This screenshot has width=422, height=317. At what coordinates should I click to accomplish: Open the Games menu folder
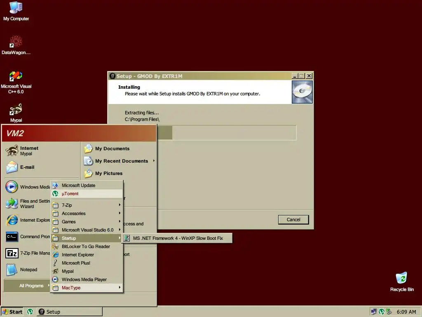(87, 222)
